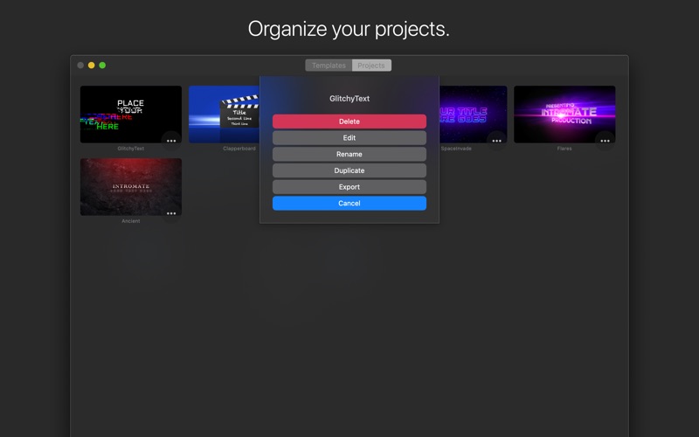Click the Ancient project label

[130, 221]
